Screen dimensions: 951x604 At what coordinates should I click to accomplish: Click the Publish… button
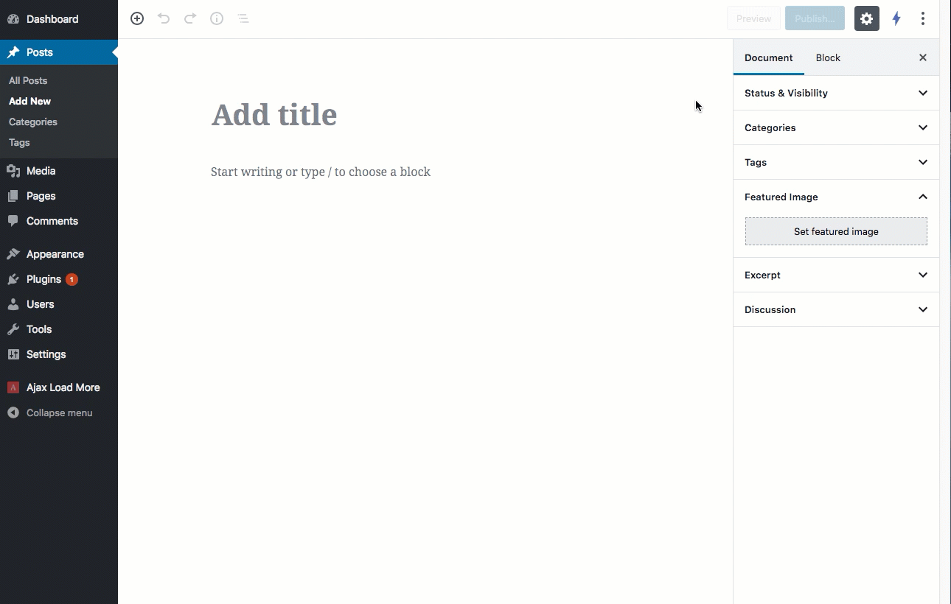click(815, 18)
